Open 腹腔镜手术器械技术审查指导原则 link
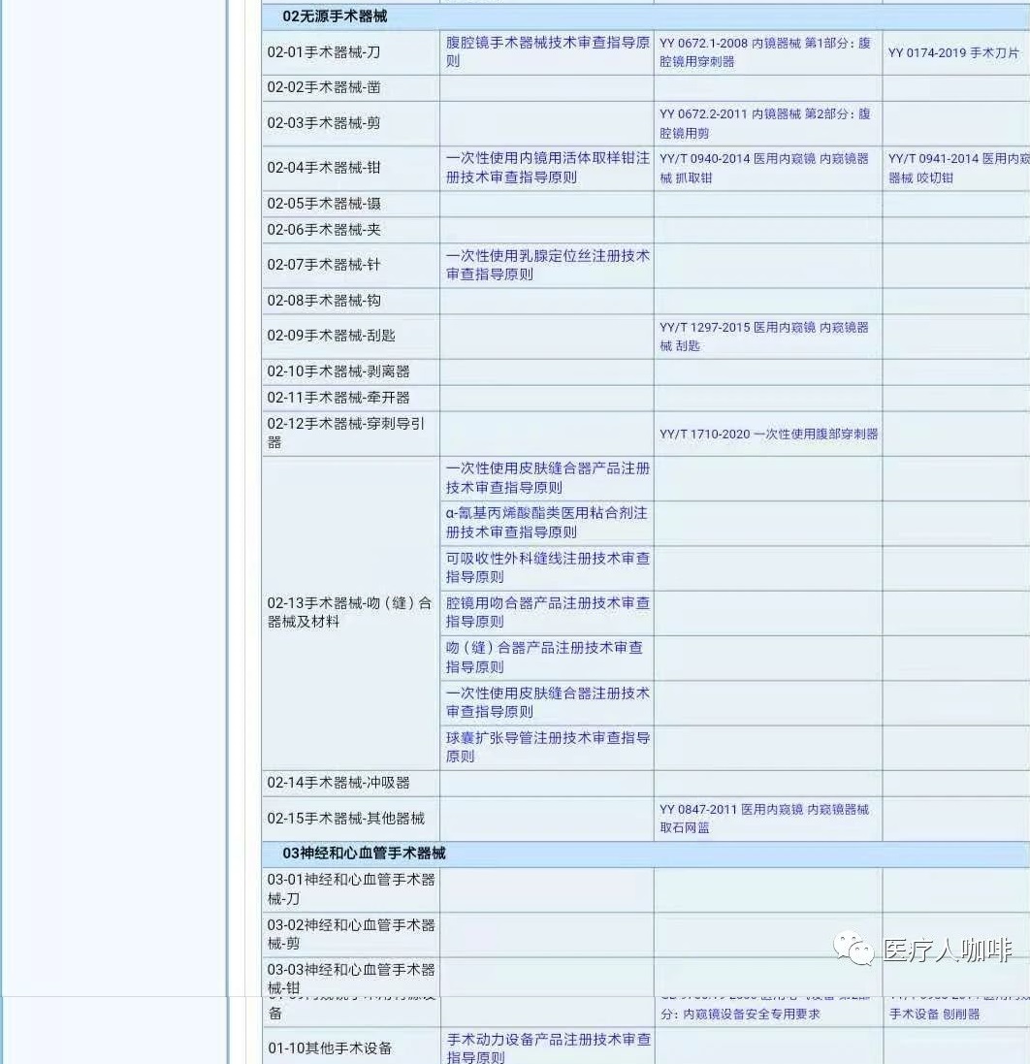The height and width of the screenshot is (1064, 1030). [x=547, y=52]
